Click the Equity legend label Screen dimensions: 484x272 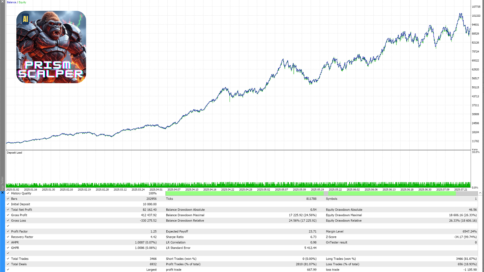(x=22, y=2)
